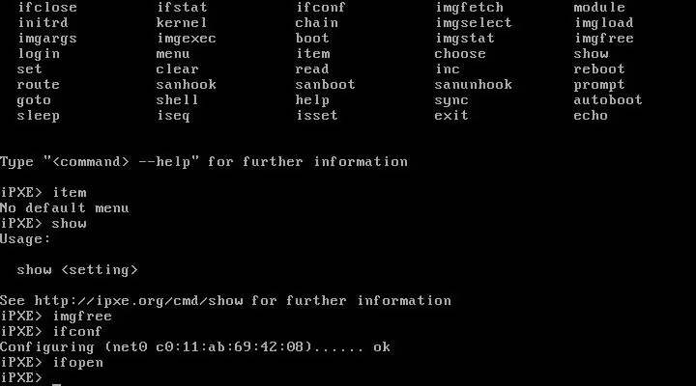Screen dimensions: 696x386
Task: Select the 'kernel' command text
Action: 181,22
